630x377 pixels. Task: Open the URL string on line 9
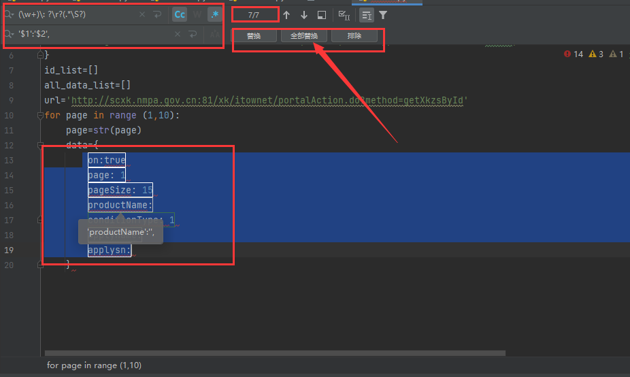pos(267,101)
